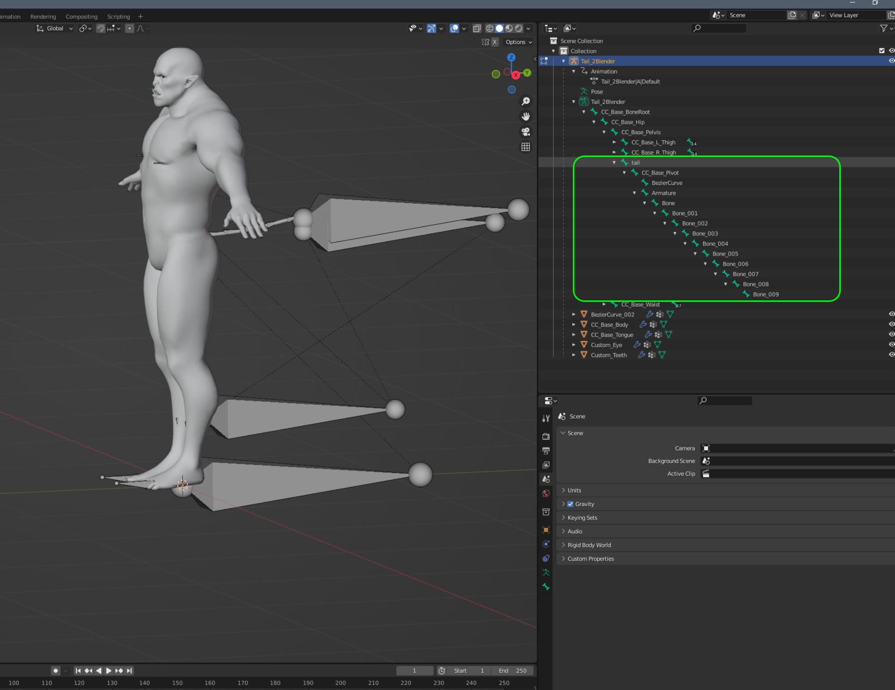Jump to the timeline end frame
The width and height of the screenshot is (895, 690).
coord(129,671)
